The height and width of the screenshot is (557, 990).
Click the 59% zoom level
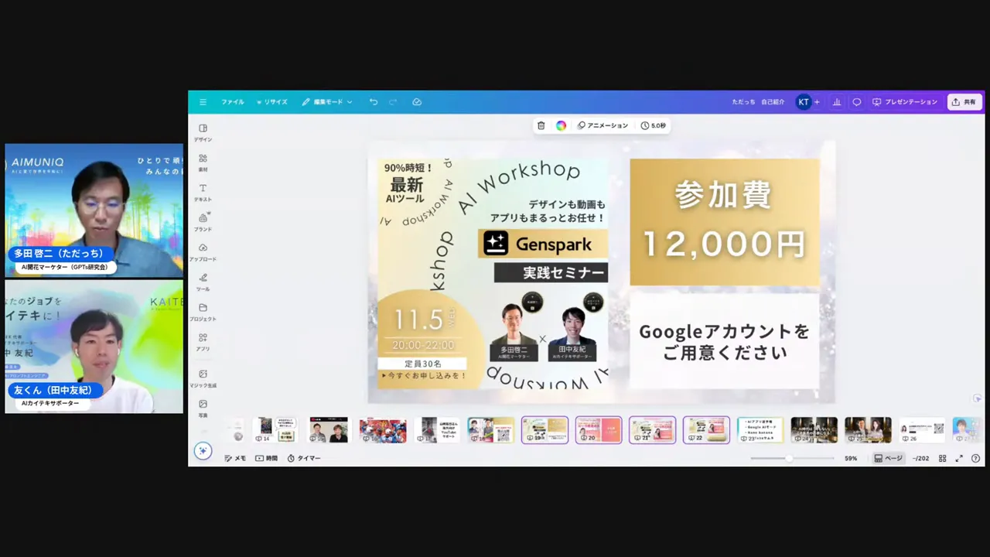tap(851, 459)
